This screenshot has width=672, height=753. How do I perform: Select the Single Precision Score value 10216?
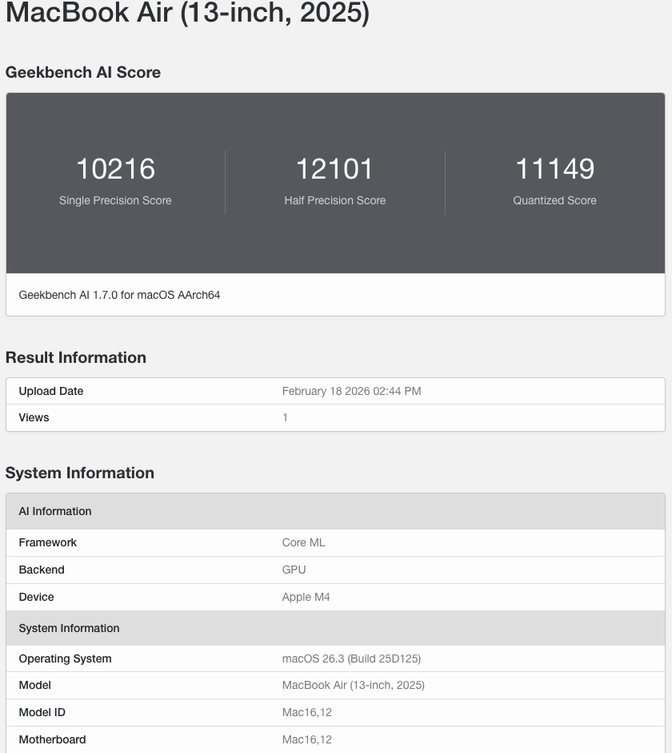point(115,169)
